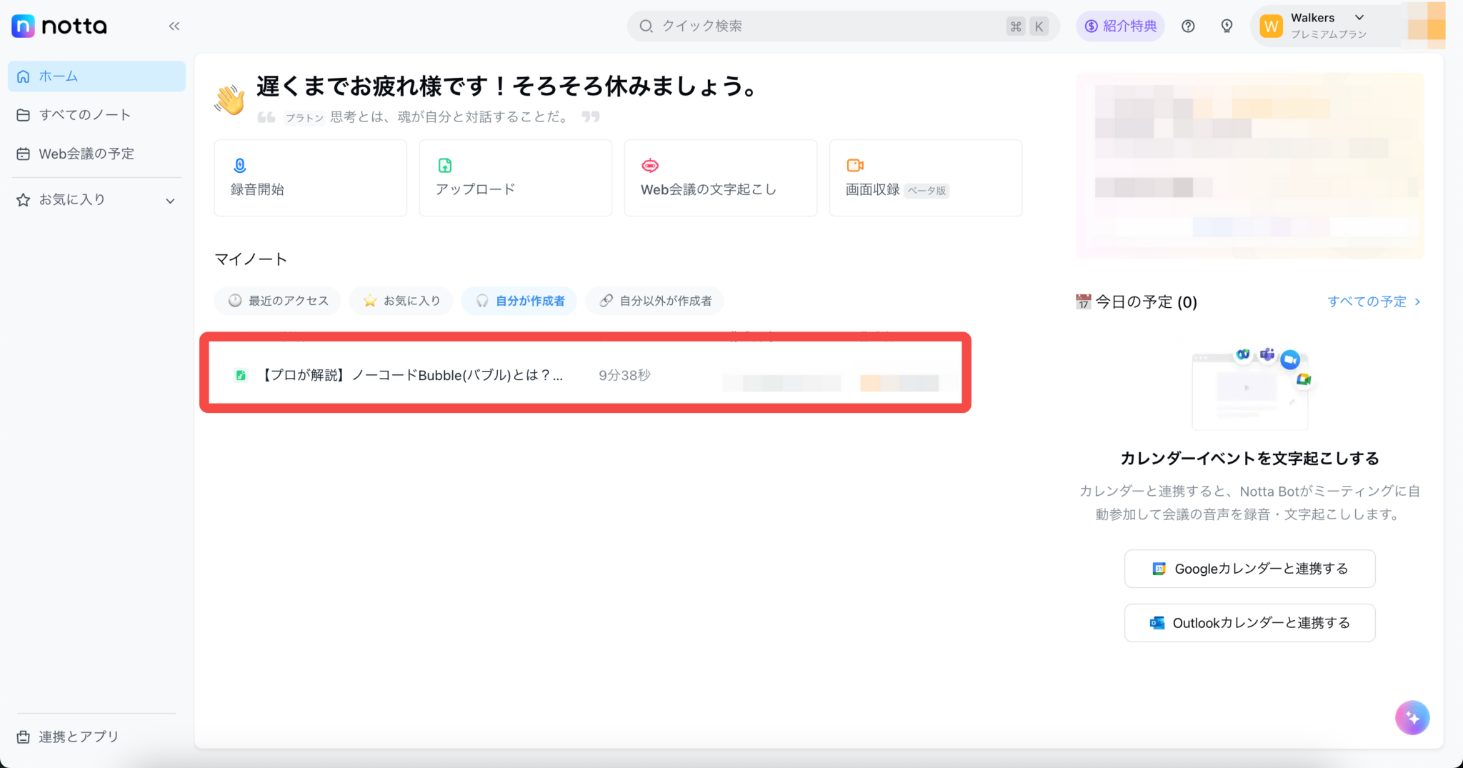Collapse the sidebar with the double chevron
The height and width of the screenshot is (768, 1463).
coord(174,26)
